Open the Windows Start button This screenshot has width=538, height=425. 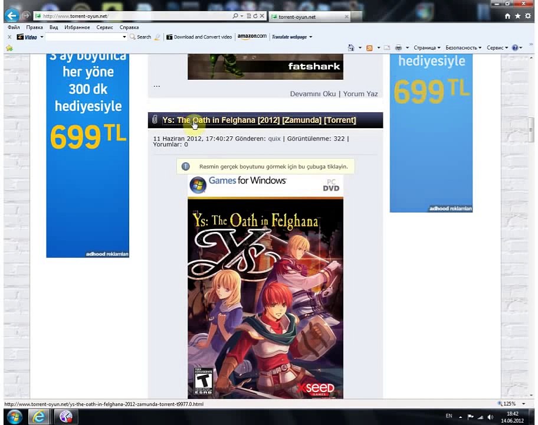click(14, 417)
